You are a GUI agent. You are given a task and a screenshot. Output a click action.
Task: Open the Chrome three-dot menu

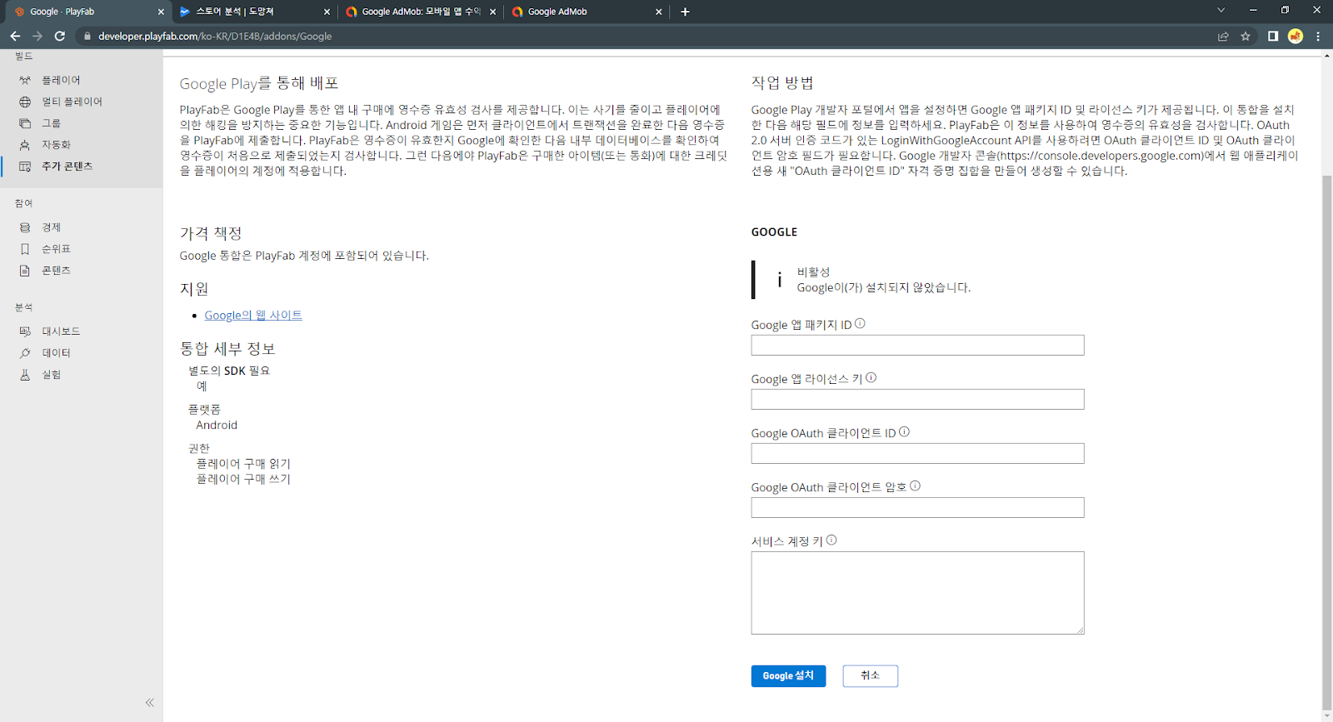click(1318, 36)
